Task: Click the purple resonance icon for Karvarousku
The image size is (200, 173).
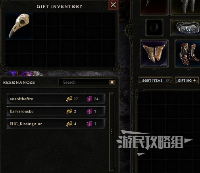Action: (x=89, y=111)
